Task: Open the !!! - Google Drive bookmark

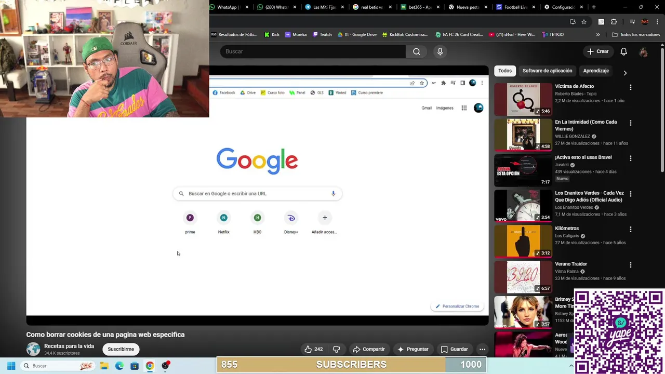Action: click(x=357, y=35)
